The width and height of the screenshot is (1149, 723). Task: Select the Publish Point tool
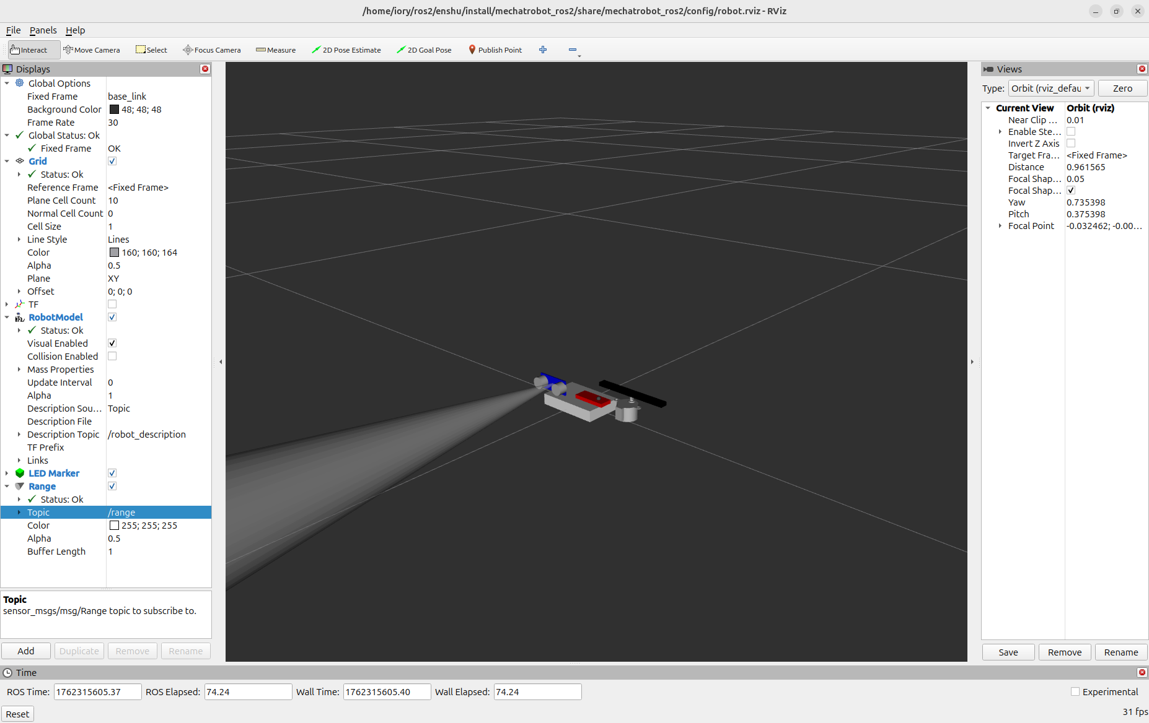tap(495, 50)
